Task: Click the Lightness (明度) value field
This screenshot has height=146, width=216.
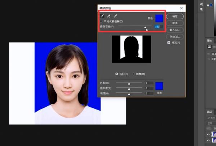Action: tap(149, 93)
